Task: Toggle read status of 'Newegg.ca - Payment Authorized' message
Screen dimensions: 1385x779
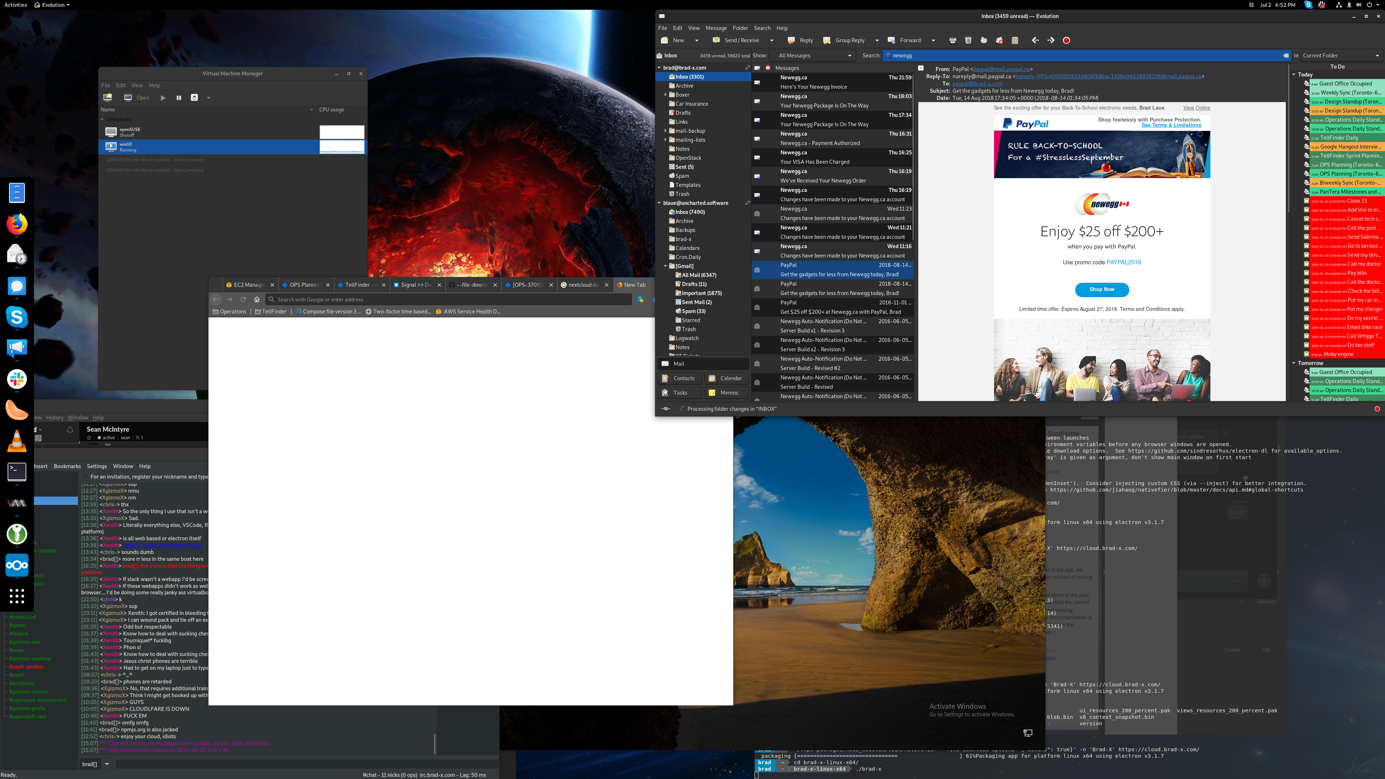Action: tap(757, 139)
